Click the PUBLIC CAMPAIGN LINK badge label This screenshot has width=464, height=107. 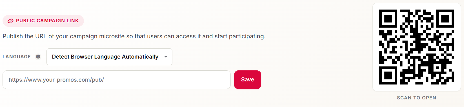[x=47, y=21]
